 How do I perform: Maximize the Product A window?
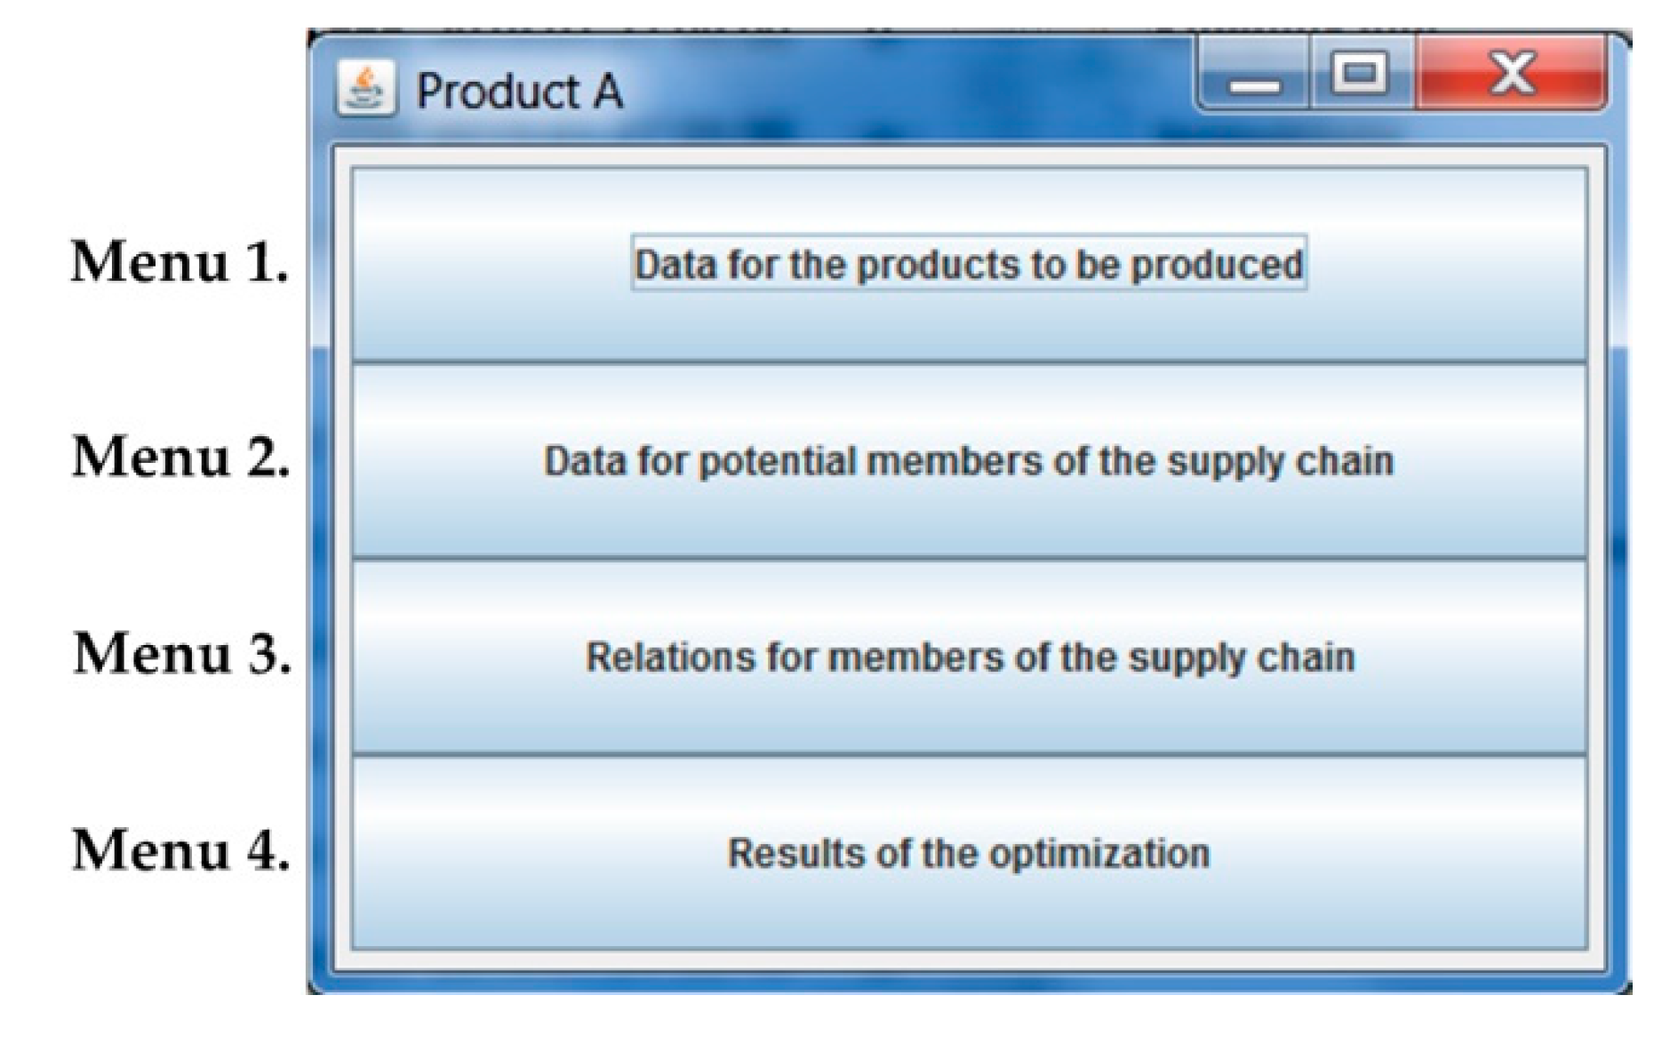pyautogui.click(x=1360, y=74)
